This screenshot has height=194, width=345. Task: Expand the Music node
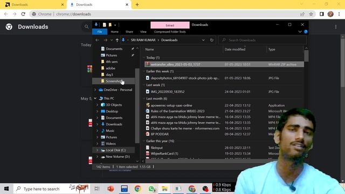pyautogui.click(x=97, y=130)
